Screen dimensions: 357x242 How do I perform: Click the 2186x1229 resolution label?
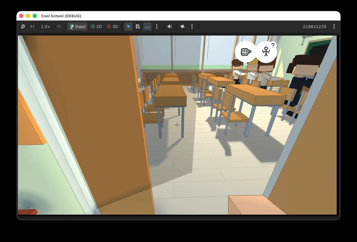click(315, 26)
